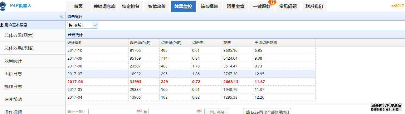The image size is (405, 114).
Task: Click average cost value 11.37
Action: click(x=260, y=90)
